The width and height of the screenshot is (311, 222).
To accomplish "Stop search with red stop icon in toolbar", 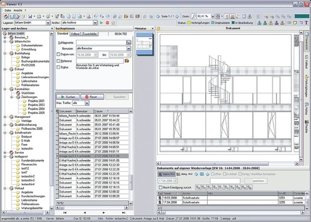I will [x=108, y=23].
